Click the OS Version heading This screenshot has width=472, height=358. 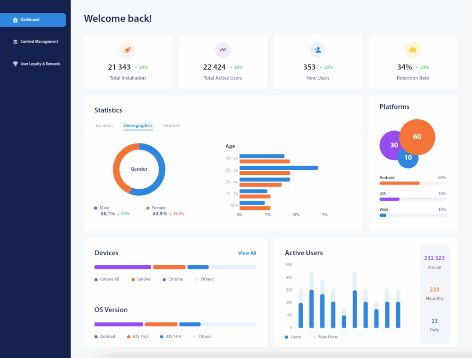click(111, 310)
